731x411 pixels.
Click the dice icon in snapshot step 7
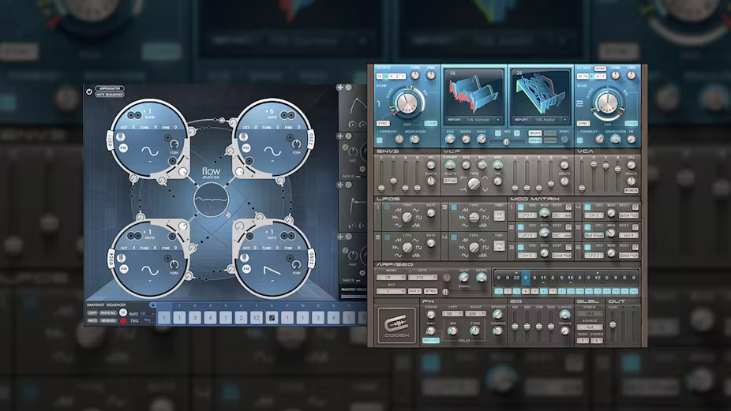[272, 318]
